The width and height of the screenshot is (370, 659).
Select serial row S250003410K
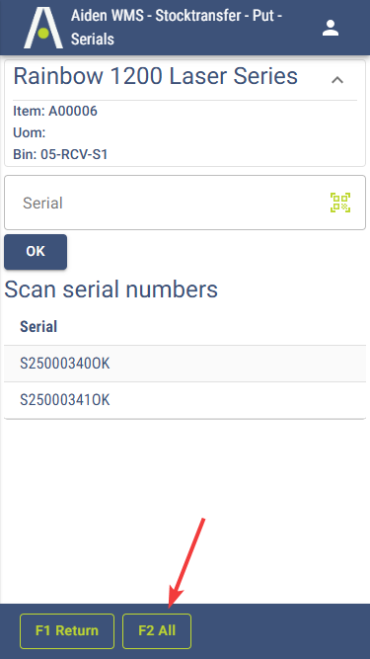[185, 400]
